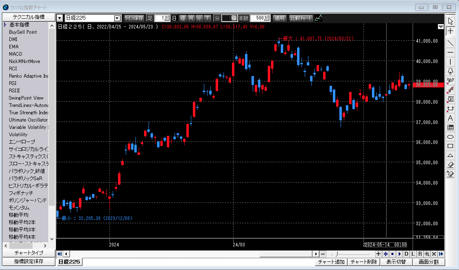
Task: Open the chart area top-right dropdown arrow
Action: pyautogui.click(x=441, y=27)
